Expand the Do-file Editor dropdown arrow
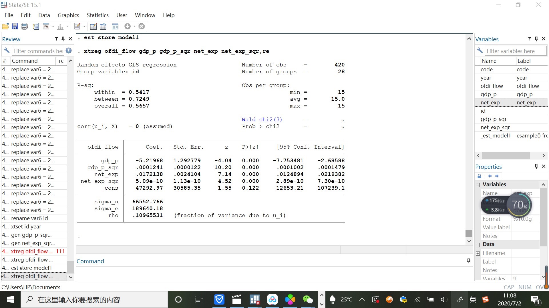Image resolution: width=549 pixels, height=308 pixels. pyautogui.click(x=84, y=27)
